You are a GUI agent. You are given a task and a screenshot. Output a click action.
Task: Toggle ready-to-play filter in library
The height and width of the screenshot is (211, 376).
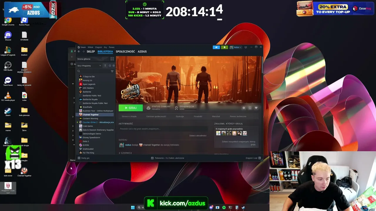pyautogui.click(x=113, y=66)
